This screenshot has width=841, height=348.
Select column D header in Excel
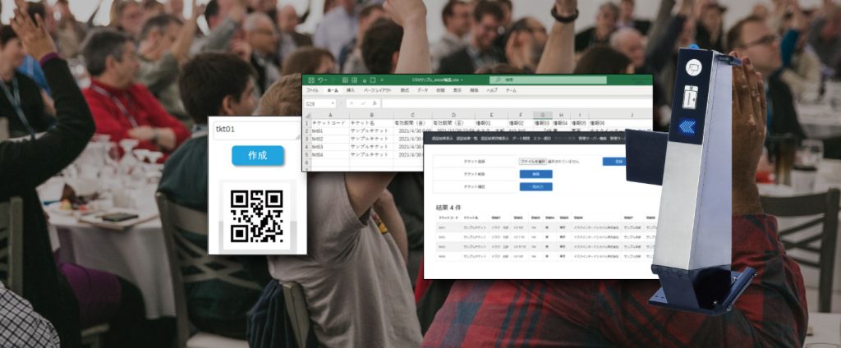[x=453, y=115]
